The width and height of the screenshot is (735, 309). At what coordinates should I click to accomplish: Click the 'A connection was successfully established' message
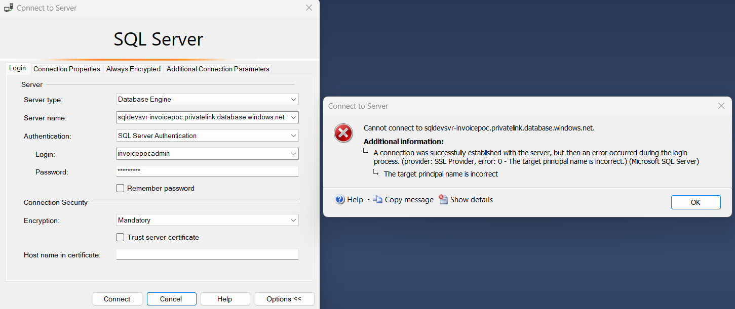[536, 157]
